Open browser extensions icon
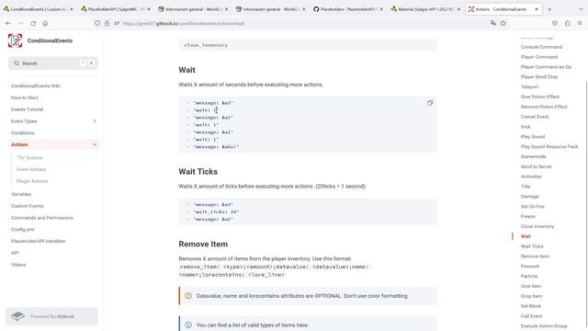This screenshot has height=331, width=588. (568, 23)
